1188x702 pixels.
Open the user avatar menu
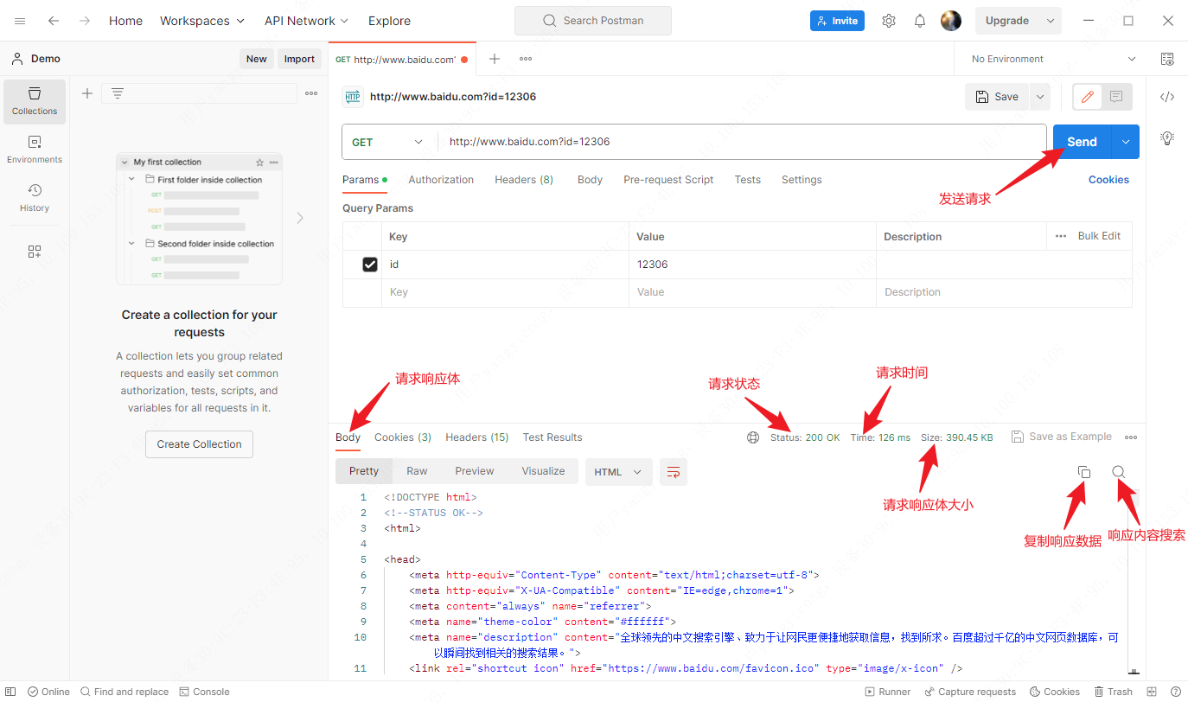click(x=951, y=21)
